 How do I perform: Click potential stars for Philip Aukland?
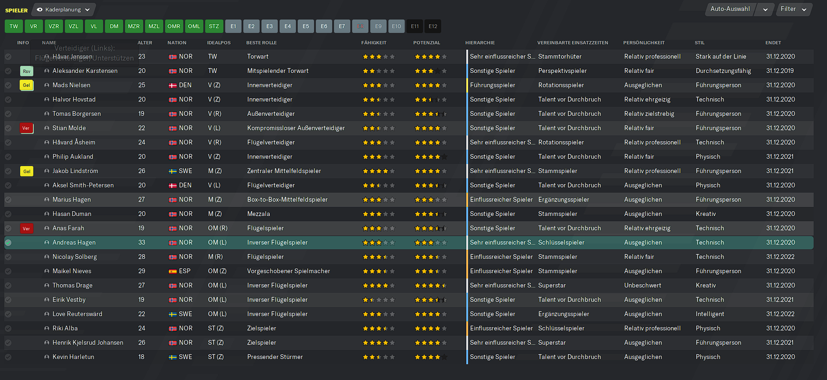pos(431,157)
